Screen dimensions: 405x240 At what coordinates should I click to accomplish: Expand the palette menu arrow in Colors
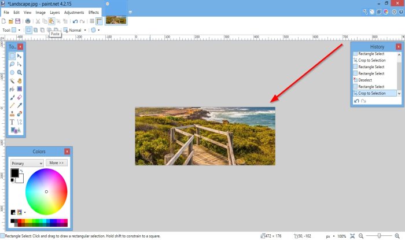25,212
